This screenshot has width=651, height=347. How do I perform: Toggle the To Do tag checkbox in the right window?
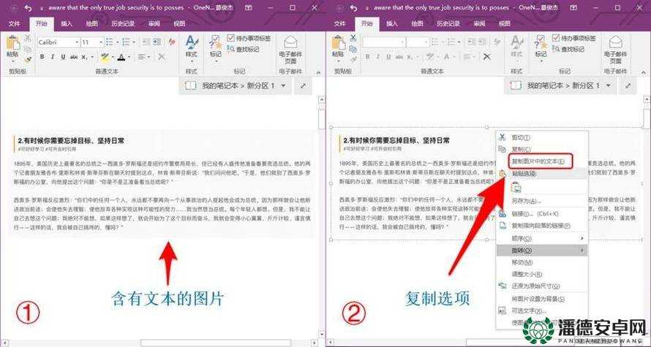click(557, 39)
